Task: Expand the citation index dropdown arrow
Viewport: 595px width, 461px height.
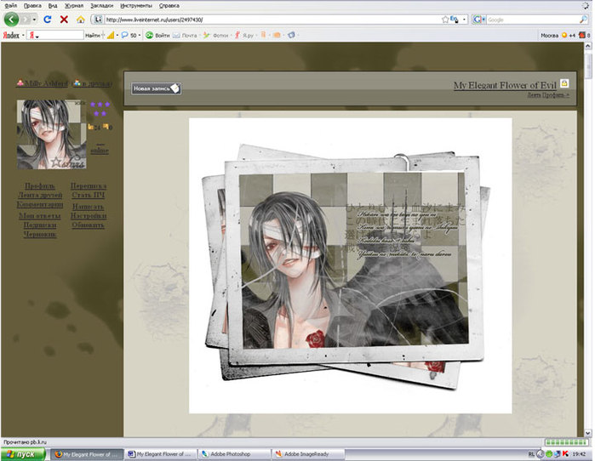Action: pyautogui.click(x=117, y=35)
